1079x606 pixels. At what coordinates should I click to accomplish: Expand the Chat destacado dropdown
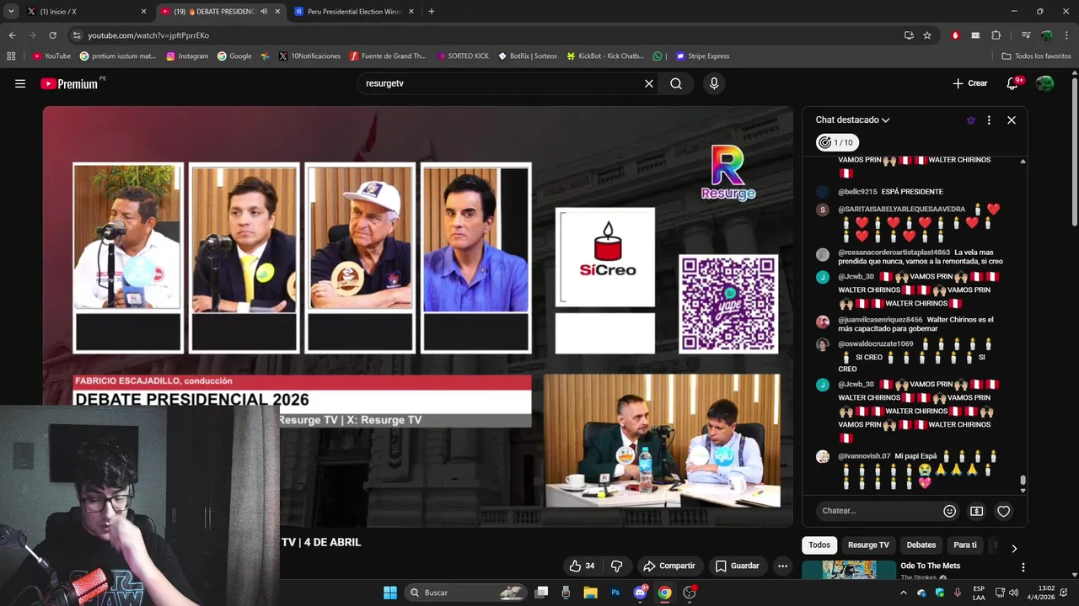coord(853,120)
